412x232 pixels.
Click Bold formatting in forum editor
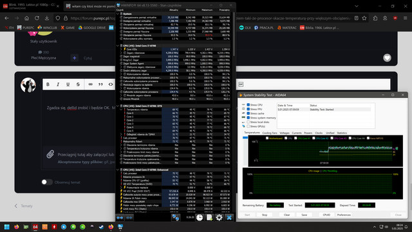click(x=48, y=84)
